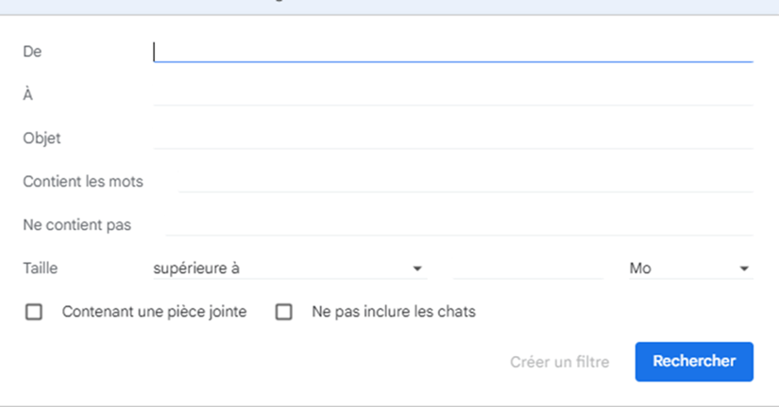The width and height of the screenshot is (779, 407).
Task: Click the Contient les mots label
Action: [x=83, y=181]
